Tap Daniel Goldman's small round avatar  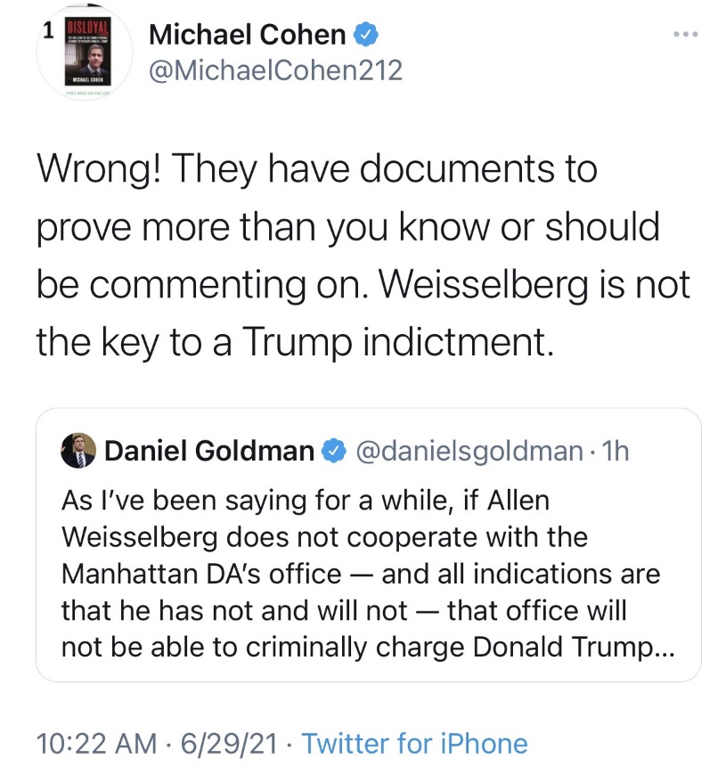78,453
